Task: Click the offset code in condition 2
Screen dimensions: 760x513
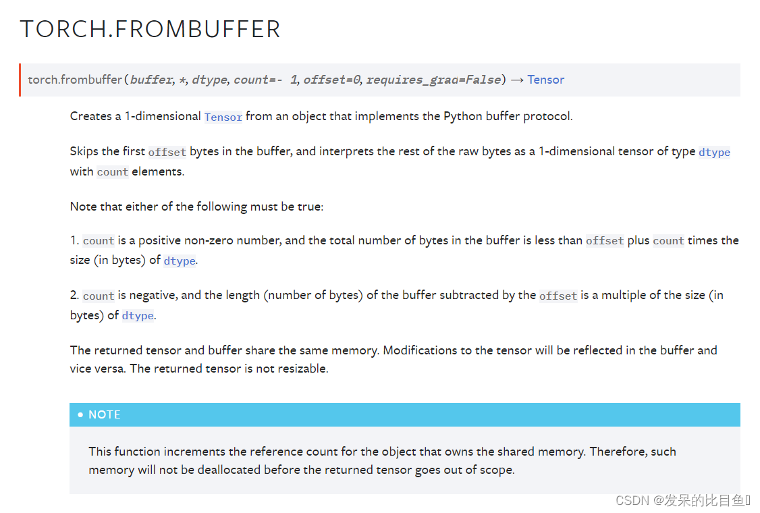Action: click(558, 296)
